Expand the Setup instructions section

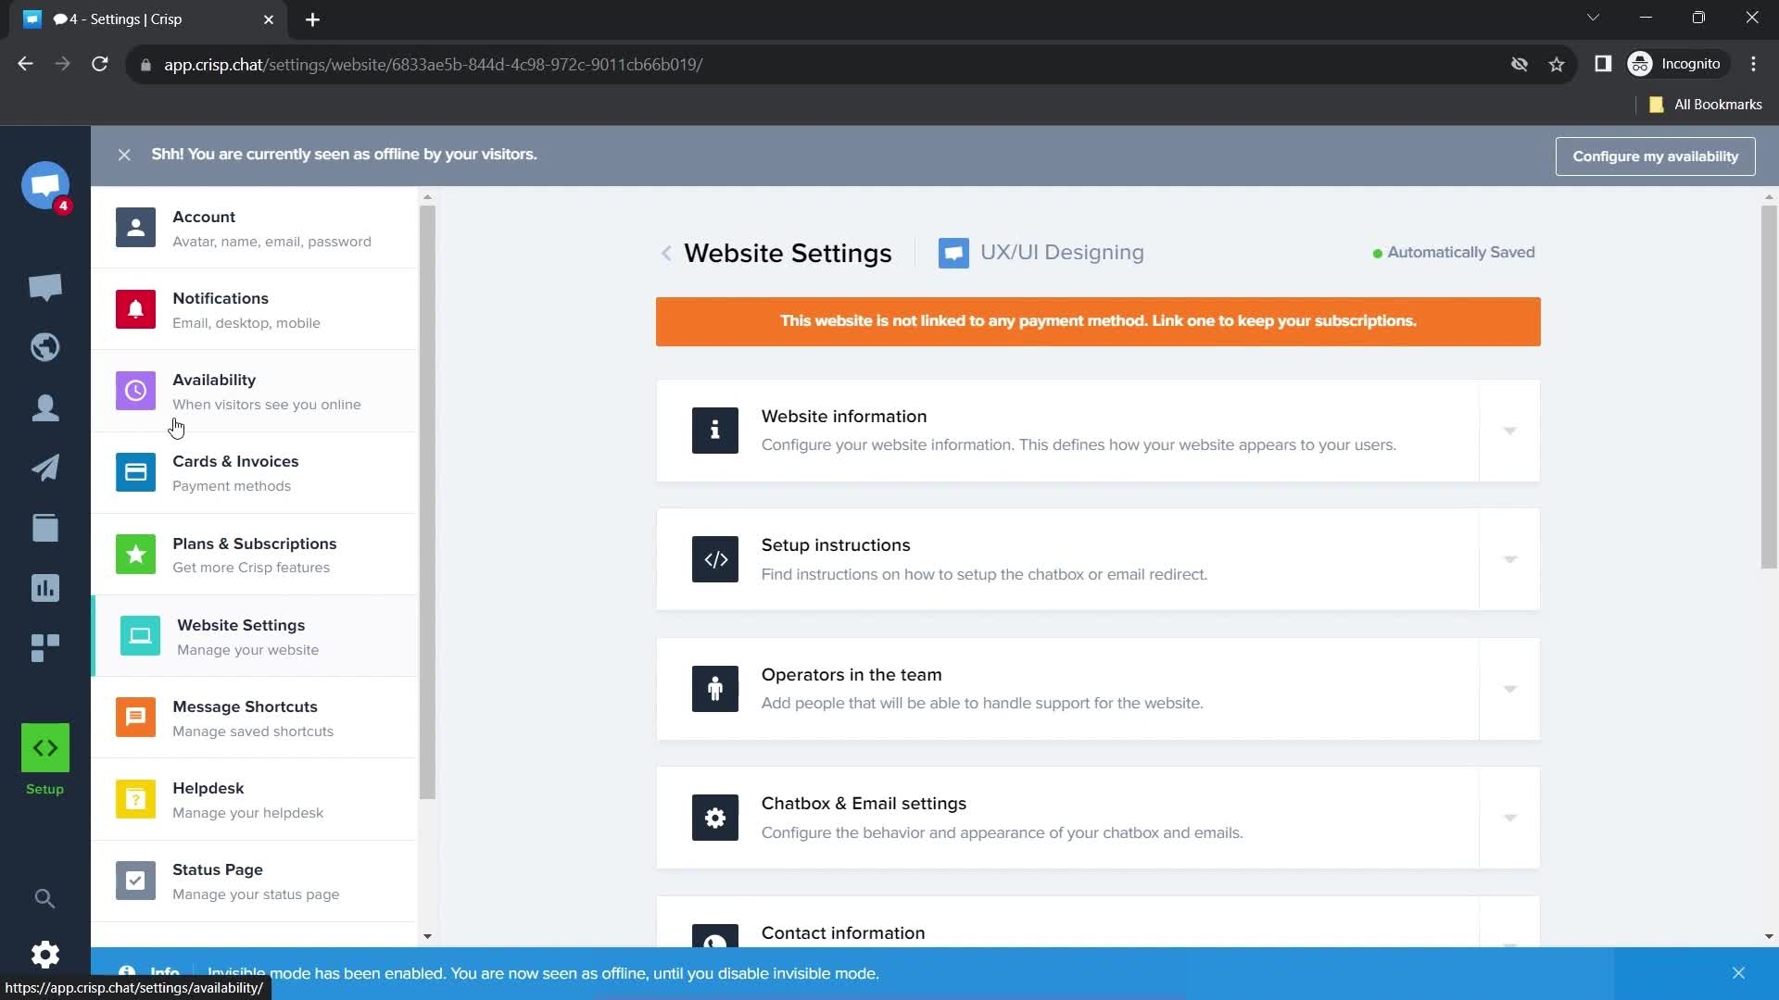[x=1510, y=559]
